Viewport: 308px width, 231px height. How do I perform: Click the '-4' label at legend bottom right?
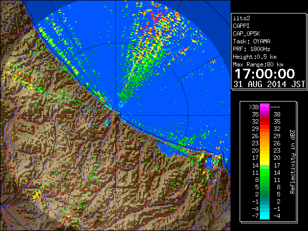[277, 216]
